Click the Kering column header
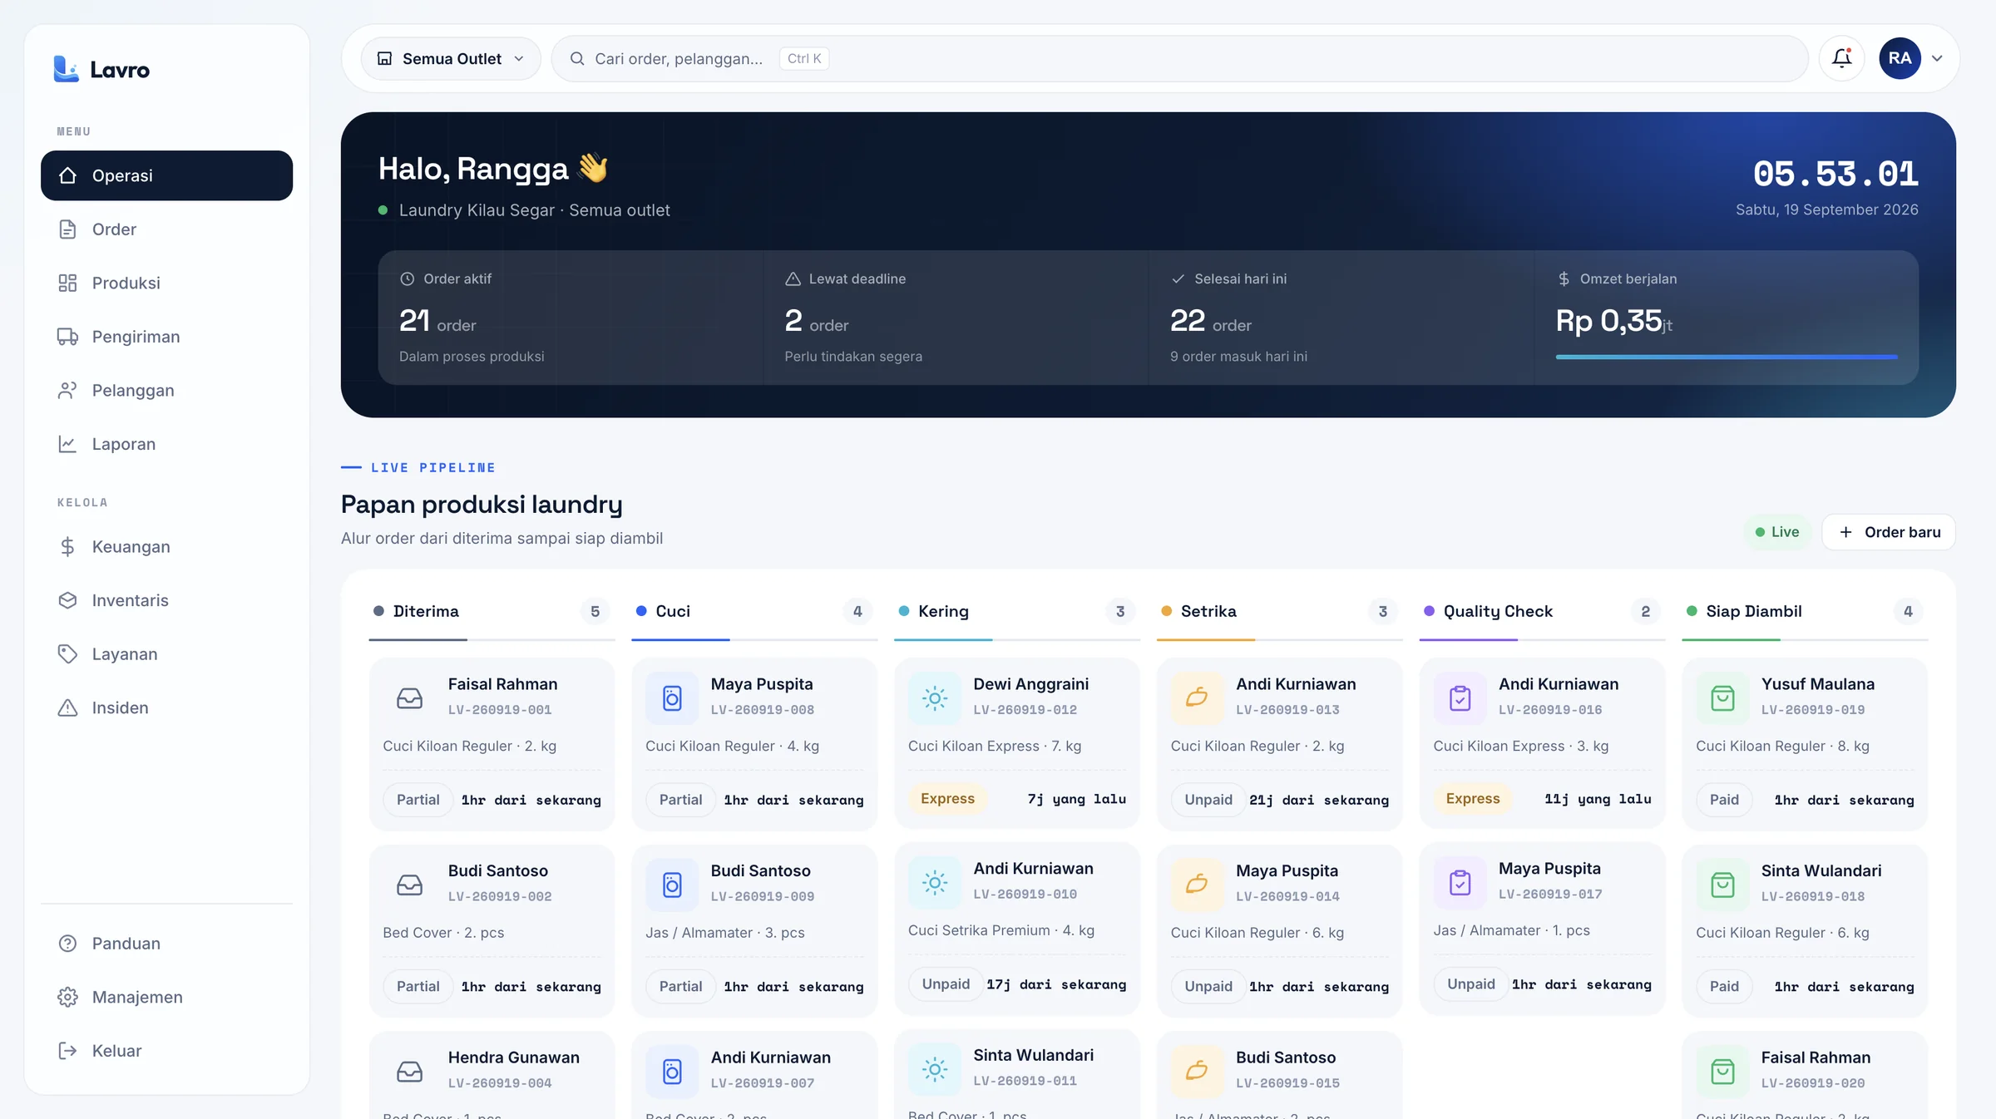Screen dimensions: 1996x1119 [1017, 611]
